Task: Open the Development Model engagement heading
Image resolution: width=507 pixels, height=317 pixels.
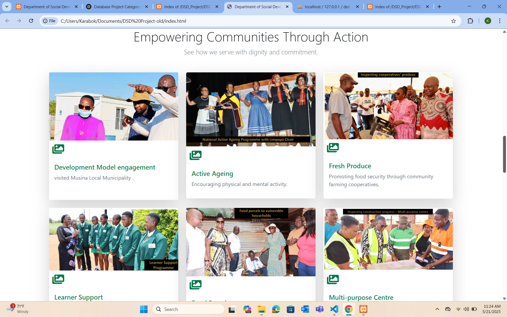Action: coord(105,167)
